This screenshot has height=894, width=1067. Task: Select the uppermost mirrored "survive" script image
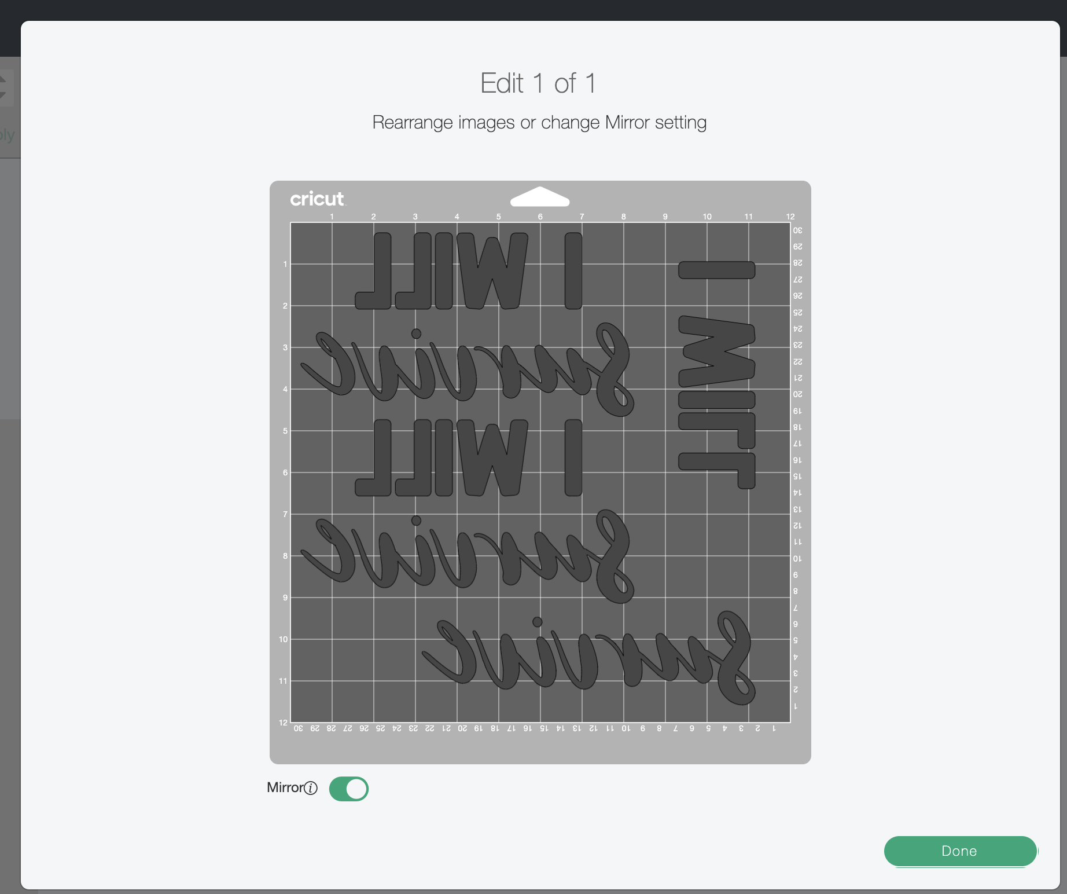tap(467, 369)
